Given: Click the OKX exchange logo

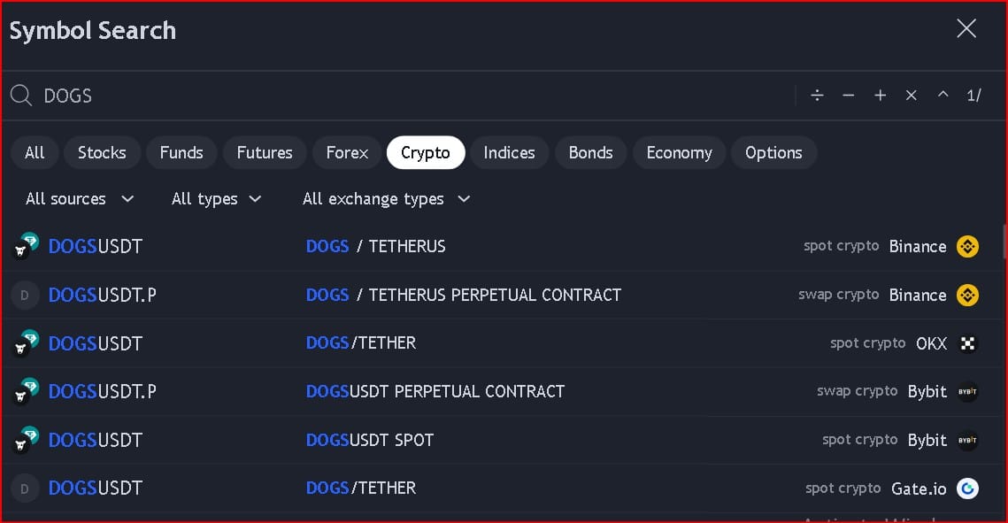Looking at the screenshot, I should (967, 343).
